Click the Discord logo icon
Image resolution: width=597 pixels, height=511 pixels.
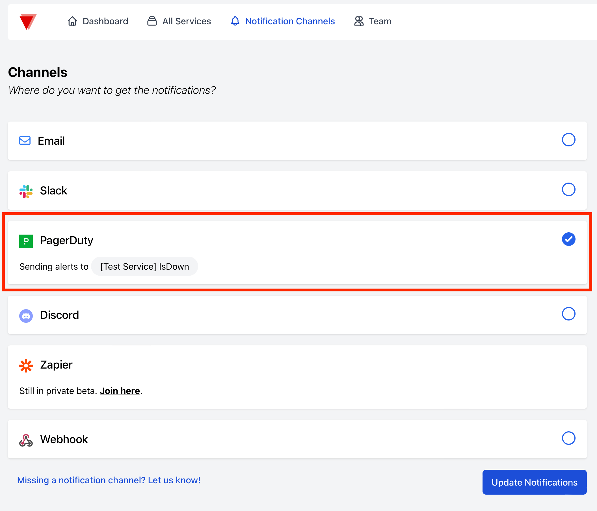[x=26, y=316]
